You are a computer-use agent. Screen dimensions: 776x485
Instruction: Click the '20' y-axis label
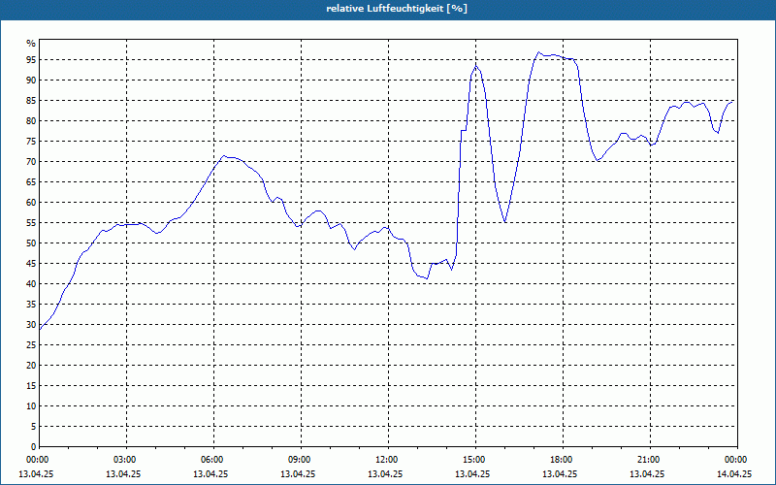31,366
